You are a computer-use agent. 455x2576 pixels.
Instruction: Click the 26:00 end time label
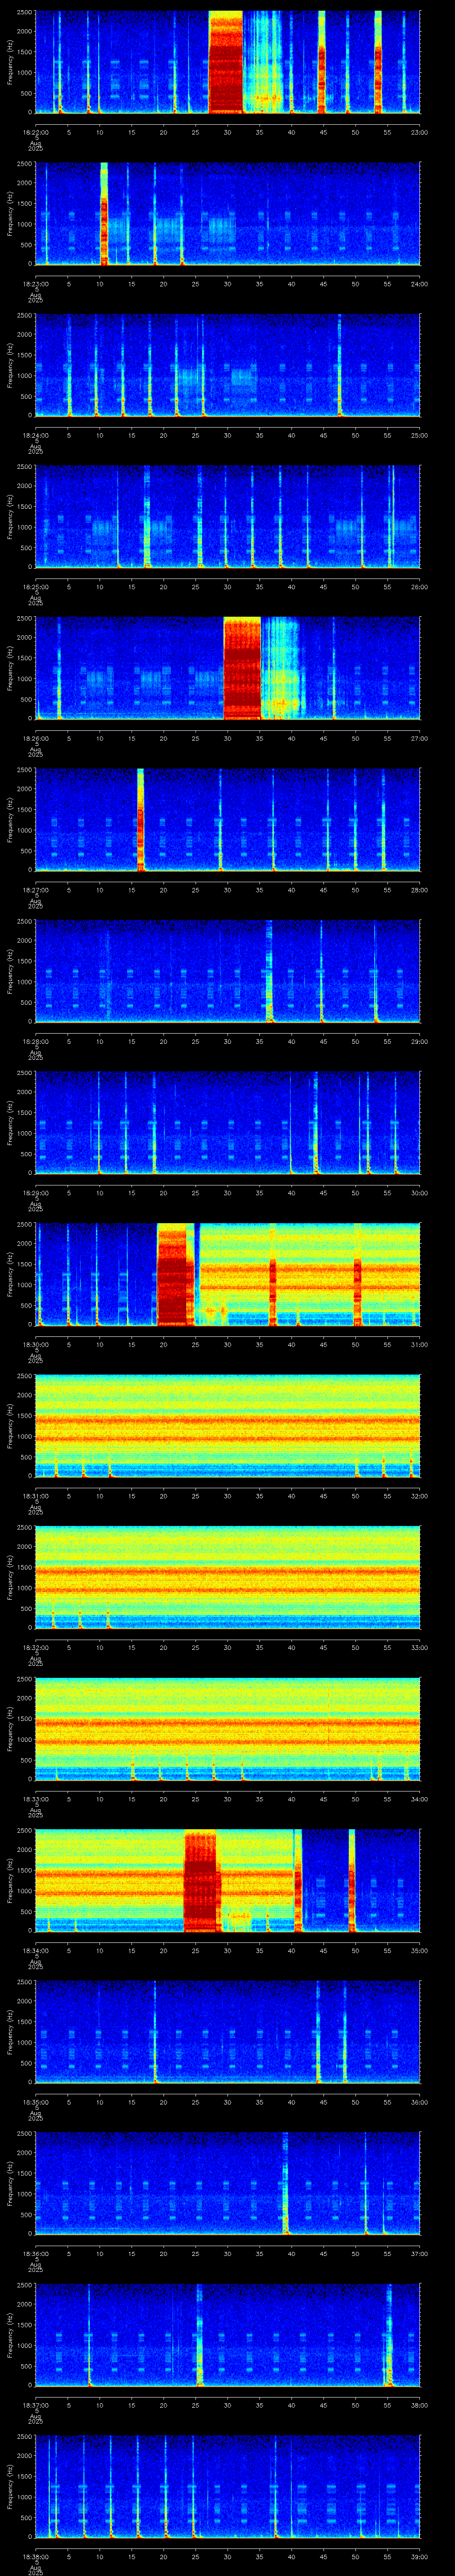coord(419,586)
